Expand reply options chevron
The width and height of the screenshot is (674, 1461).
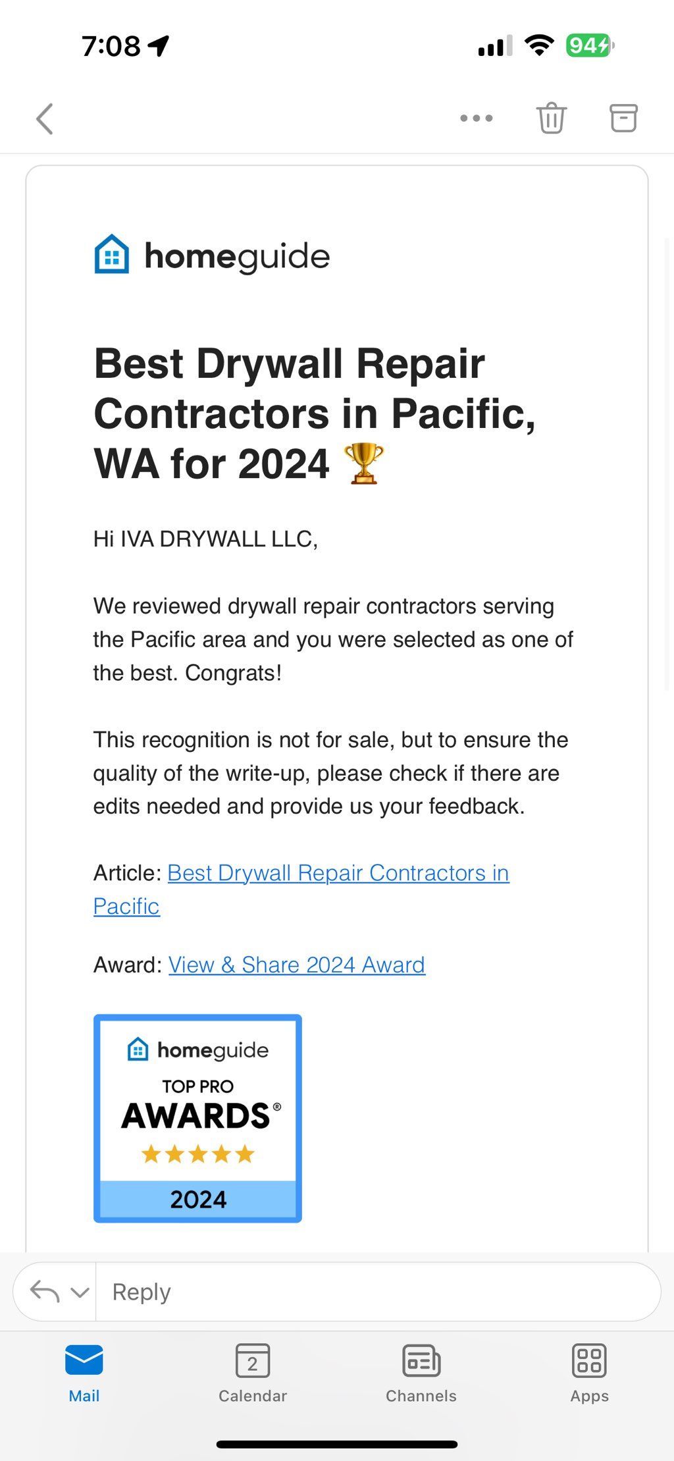click(x=80, y=1292)
